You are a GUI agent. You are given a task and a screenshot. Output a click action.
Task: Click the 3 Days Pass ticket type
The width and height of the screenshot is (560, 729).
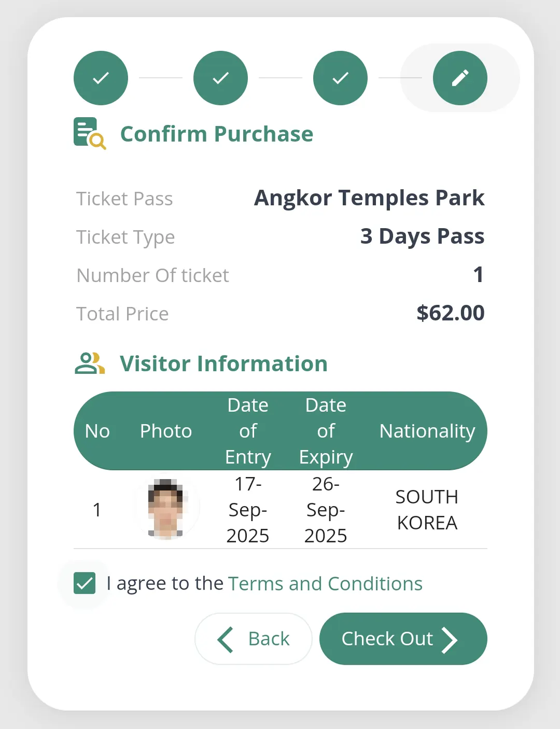point(422,236)
